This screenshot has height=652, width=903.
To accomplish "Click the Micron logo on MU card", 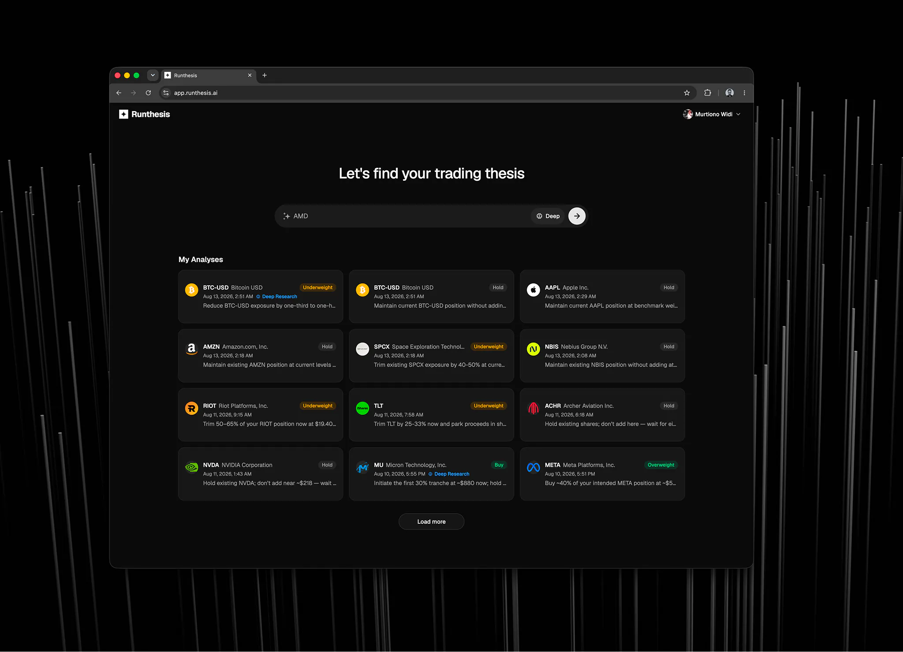I will (x=362, y=467).
